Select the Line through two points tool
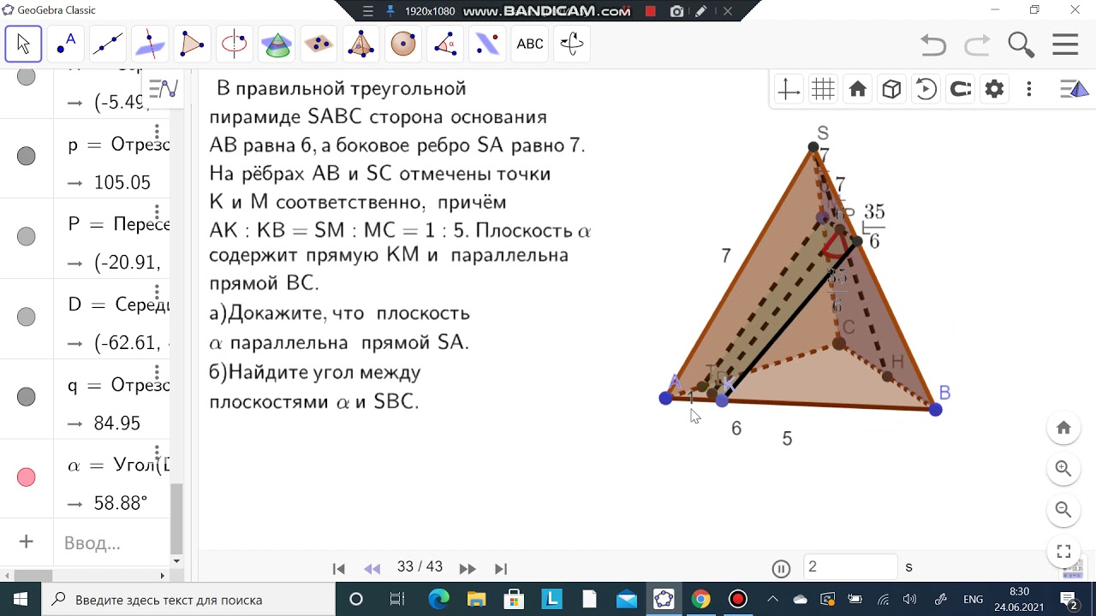The image size is (1096, 616). 108,44
